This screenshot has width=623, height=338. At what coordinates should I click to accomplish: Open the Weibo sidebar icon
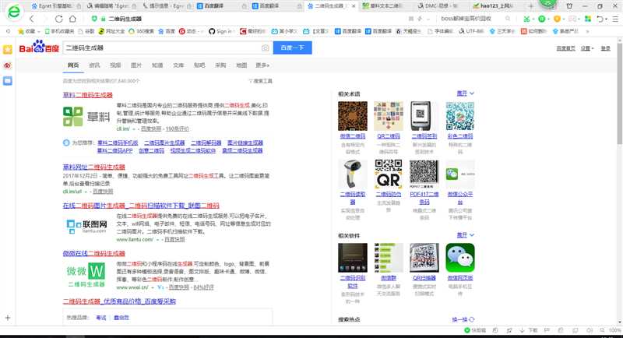point(8,65)
